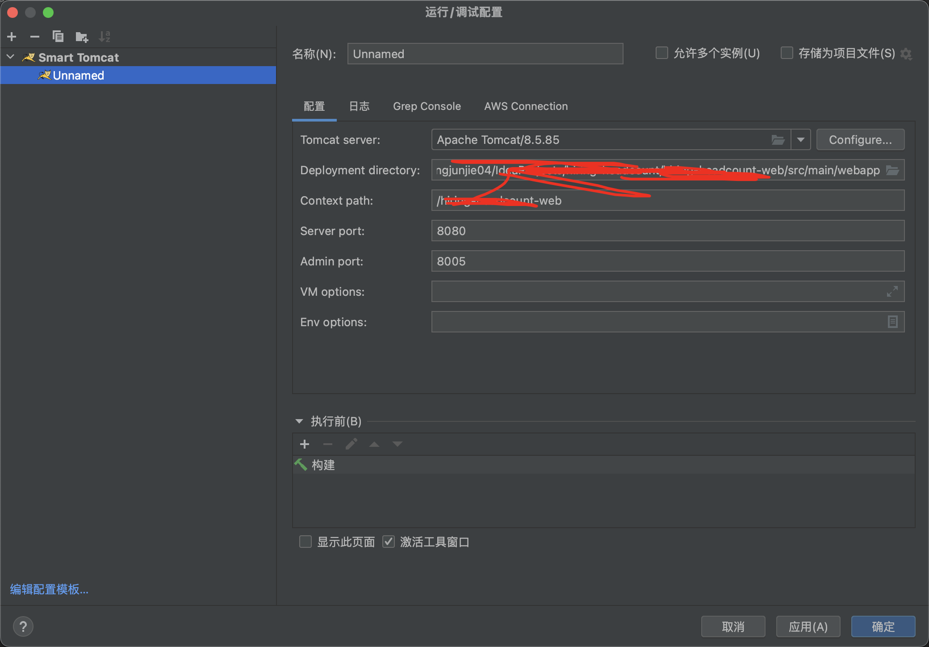Remove the before-launch task
Image resolution: width=929 pixels, height=647 pixels.
(x=328, y=444)
